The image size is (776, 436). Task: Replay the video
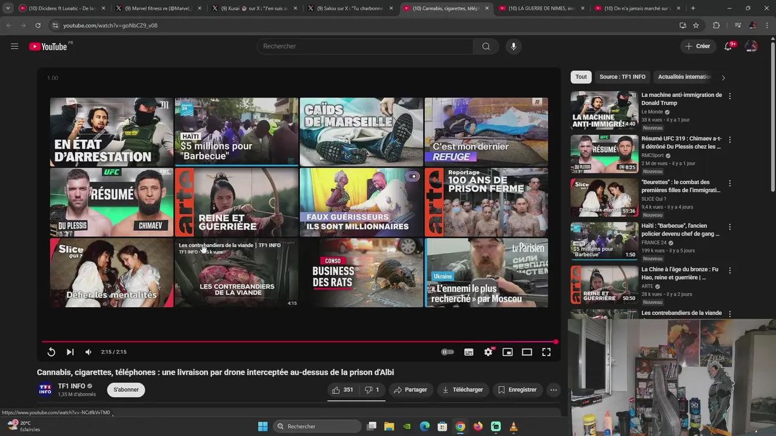click(52, 352)
